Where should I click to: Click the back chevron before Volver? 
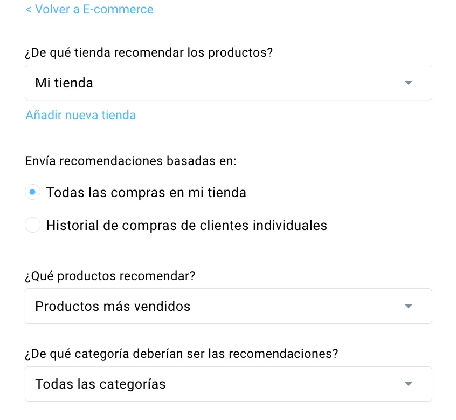(x=28, y=10)
